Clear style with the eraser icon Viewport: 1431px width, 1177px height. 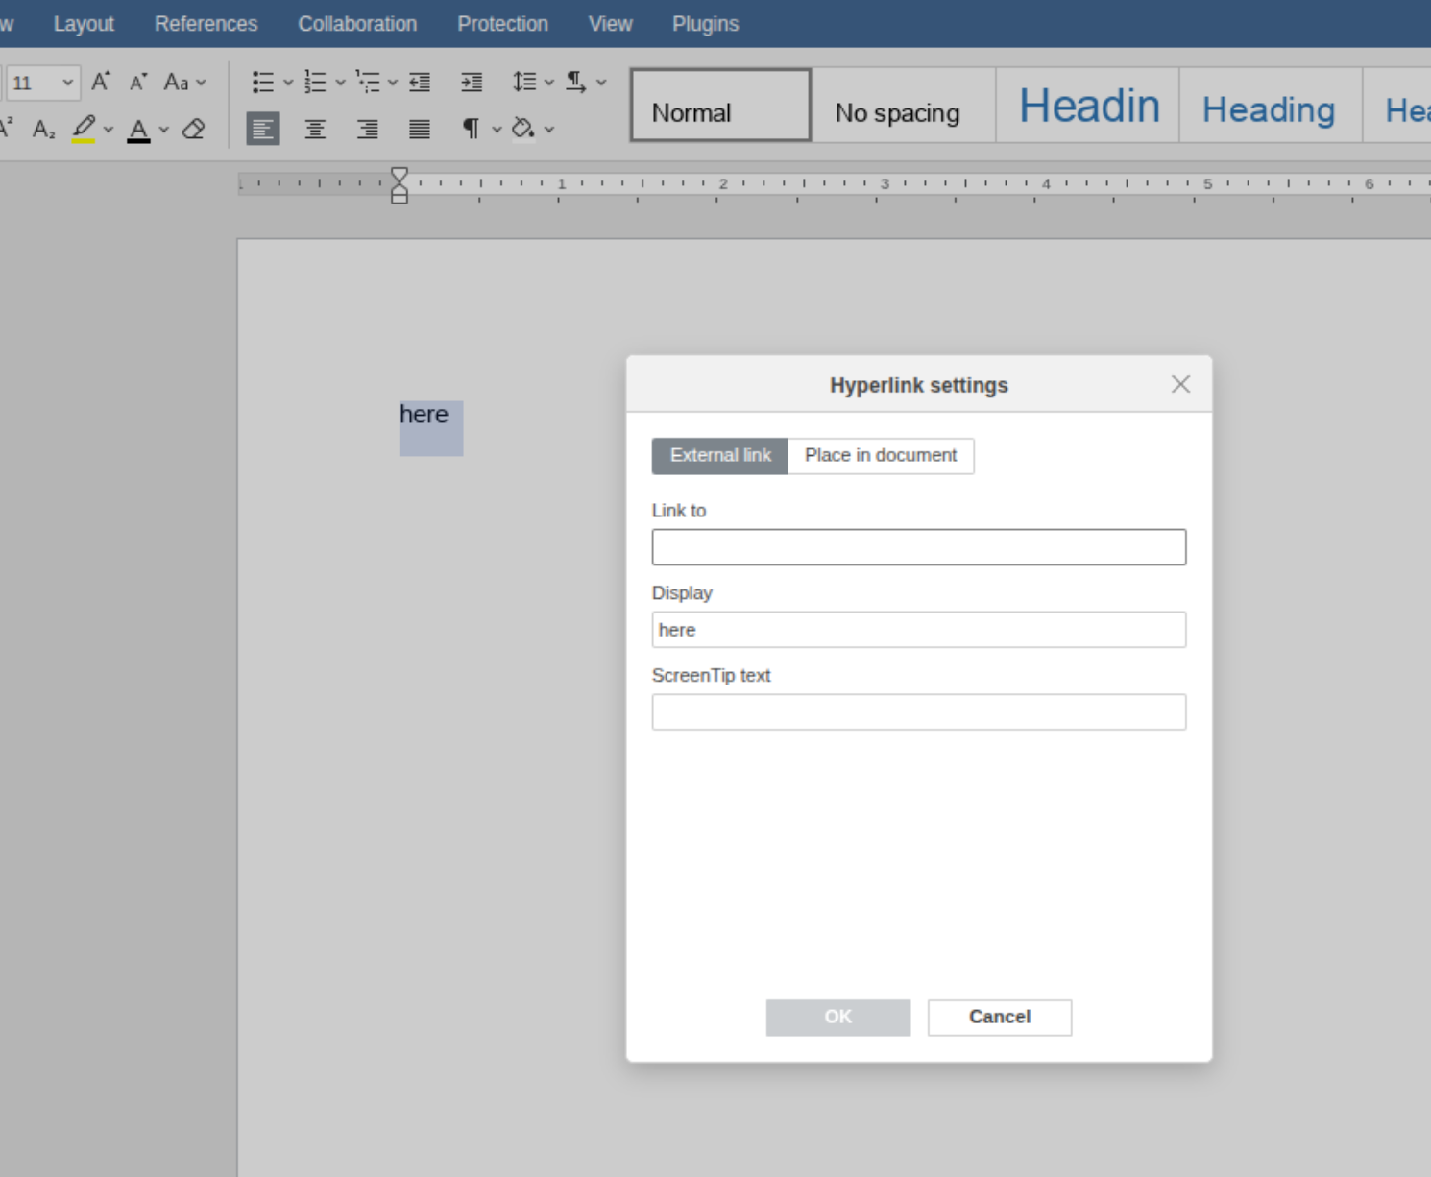[x=194, y=129]
